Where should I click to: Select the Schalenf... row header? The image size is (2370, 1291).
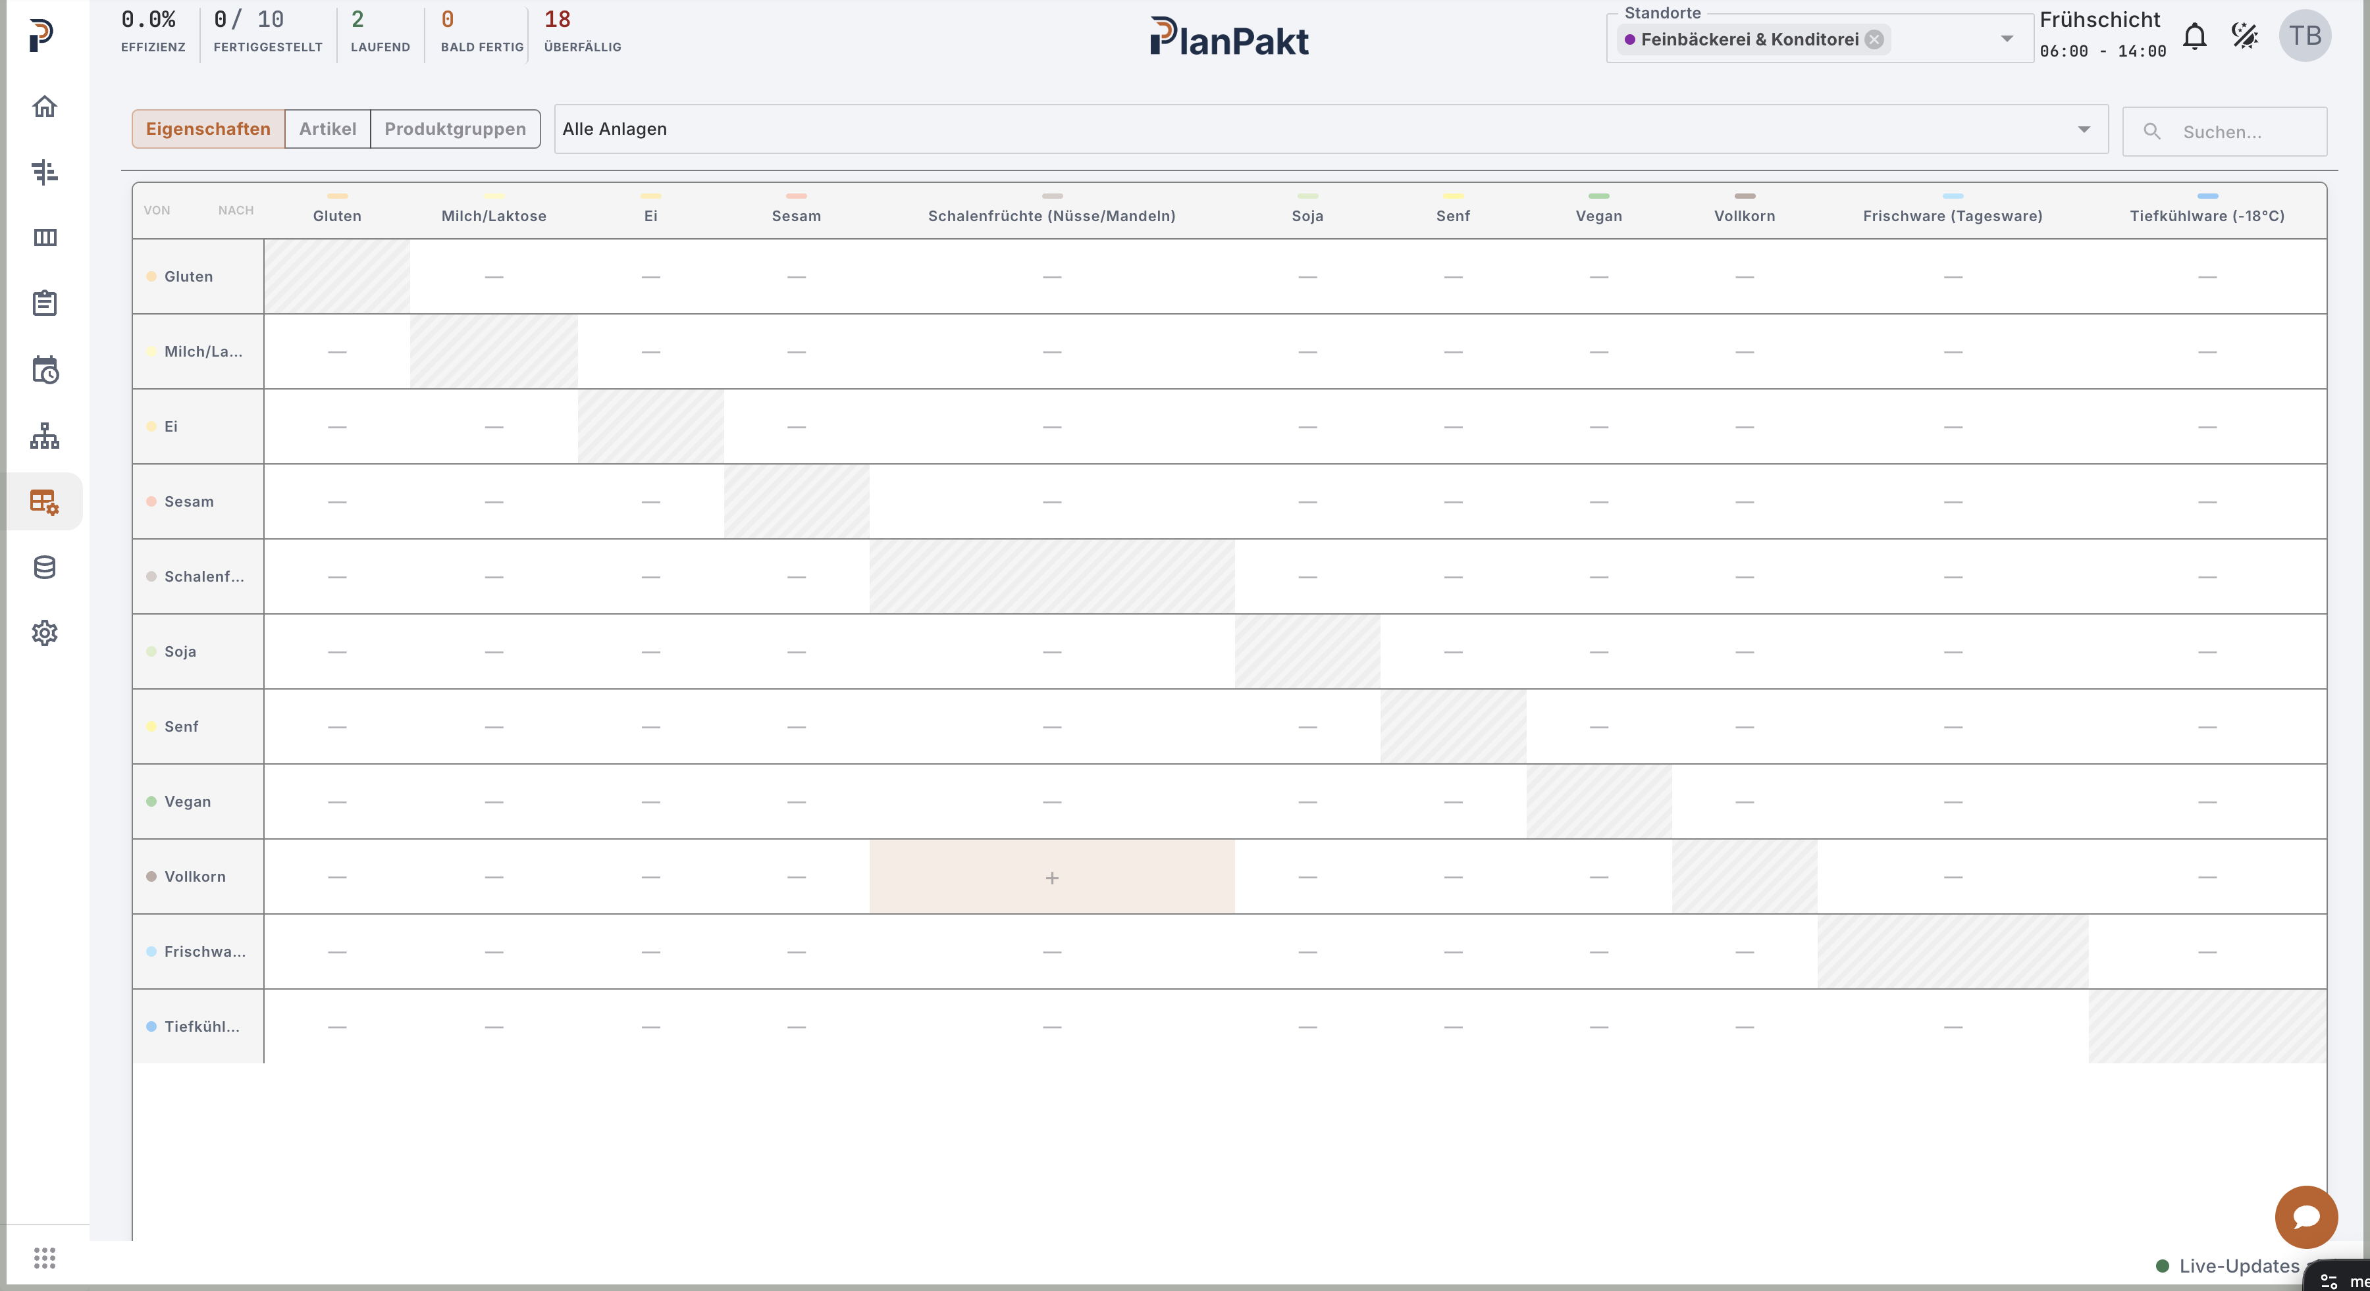point(197,576)
